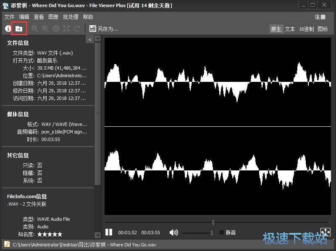336x251 pixels.
Task: Switch to the 文本 view tab
Action: pos(290,29)
